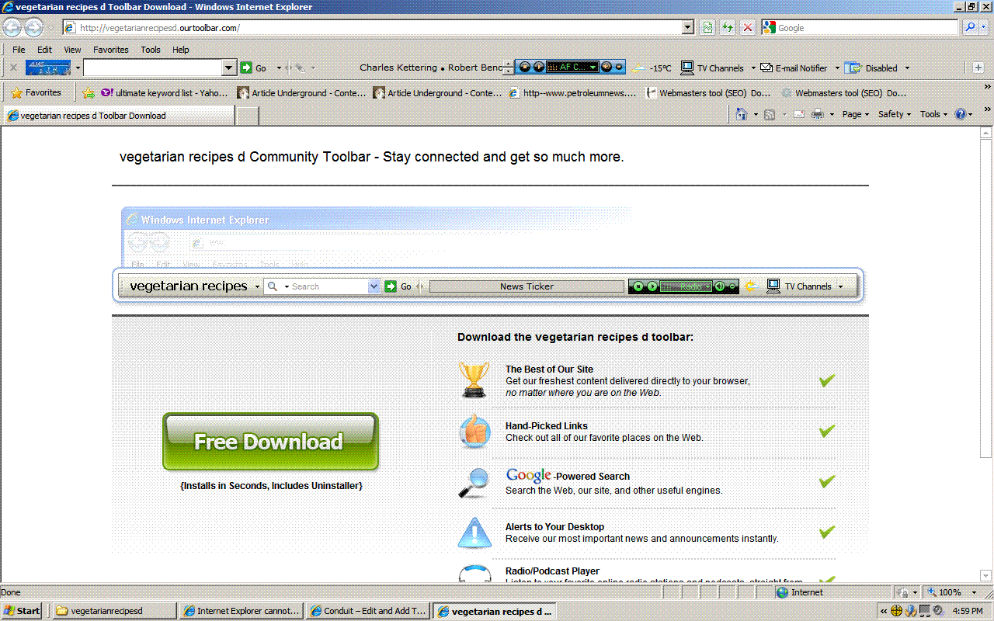Viewport: 994px width, 621px height.
Task: Open the command bar Tools dropdown
Action: [934, 114]
